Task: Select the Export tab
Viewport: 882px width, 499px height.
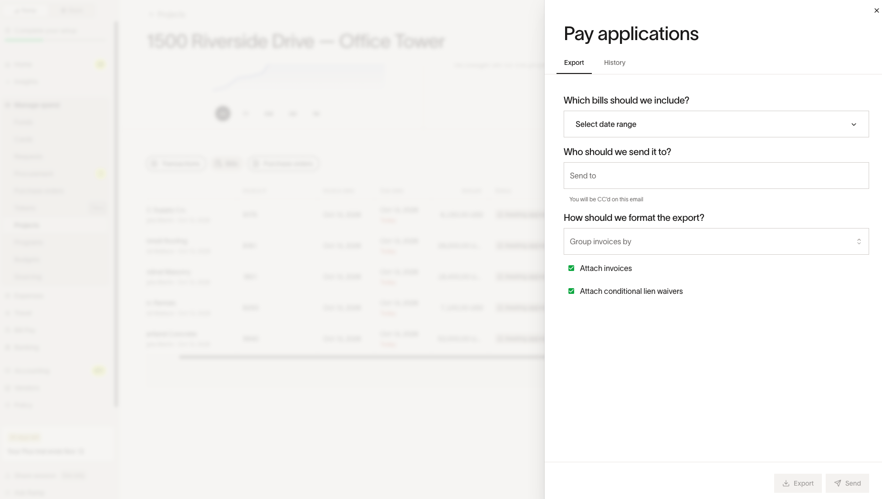Action: click(574, 62)
